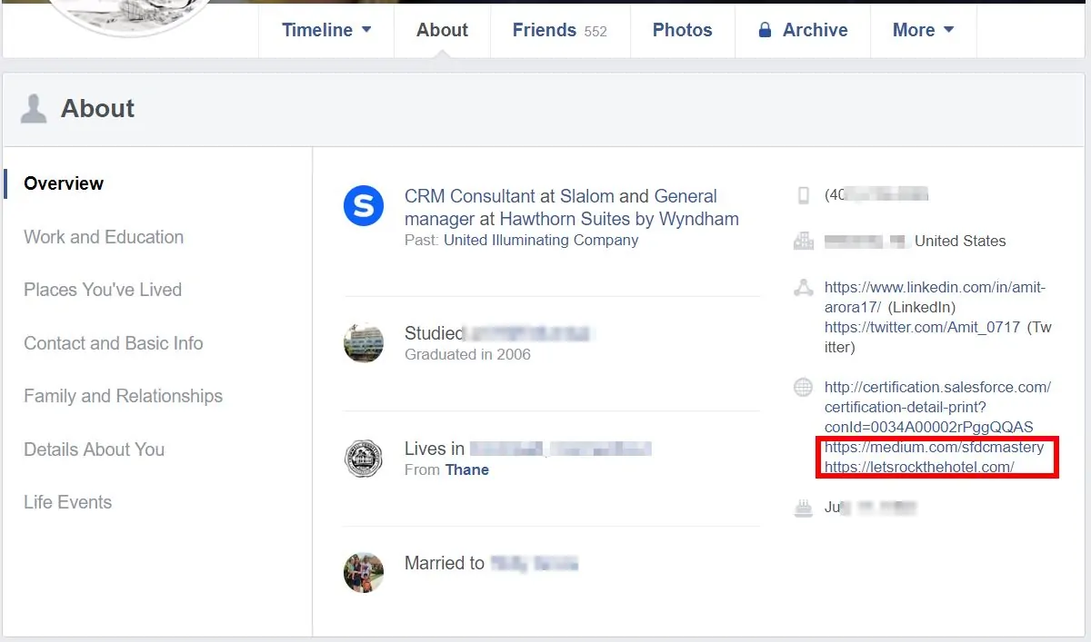Click the birthday cake icon
Image resolution: width=1091 pixels, height=642 pixels.
click(803, 508)
